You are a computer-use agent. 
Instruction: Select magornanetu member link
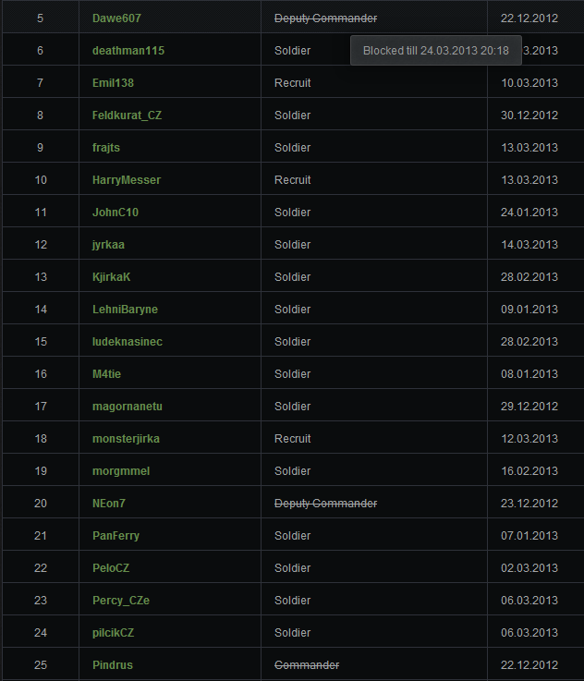tap(128, 407)
